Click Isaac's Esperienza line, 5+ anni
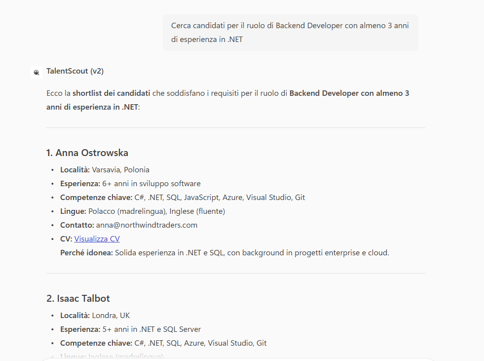Screen dimensions: 484x361 pyautogui.click(x=130, y=329)
